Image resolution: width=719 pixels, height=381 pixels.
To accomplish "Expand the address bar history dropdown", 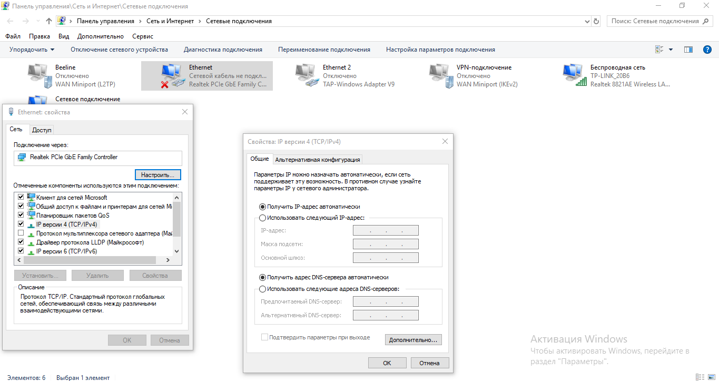I will tap(588, 21).
